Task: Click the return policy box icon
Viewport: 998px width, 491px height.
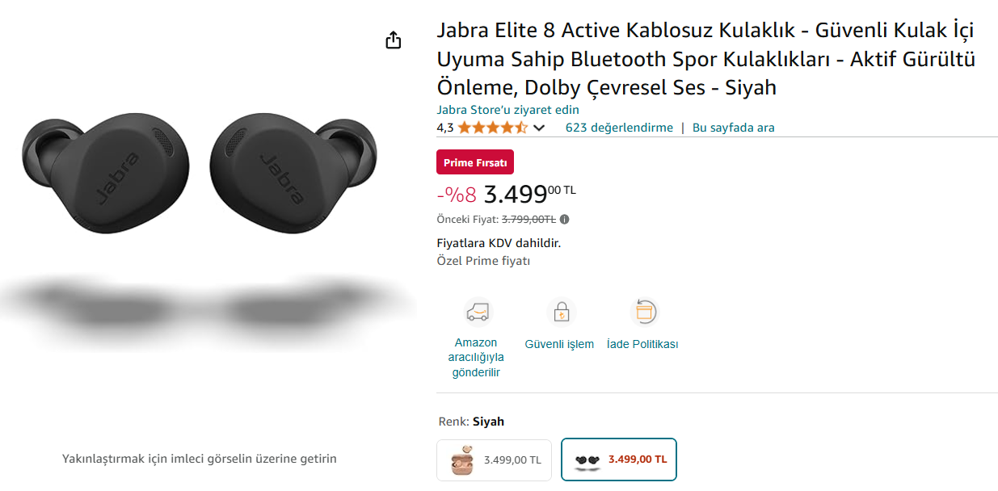Action: [x=643, y=311]
